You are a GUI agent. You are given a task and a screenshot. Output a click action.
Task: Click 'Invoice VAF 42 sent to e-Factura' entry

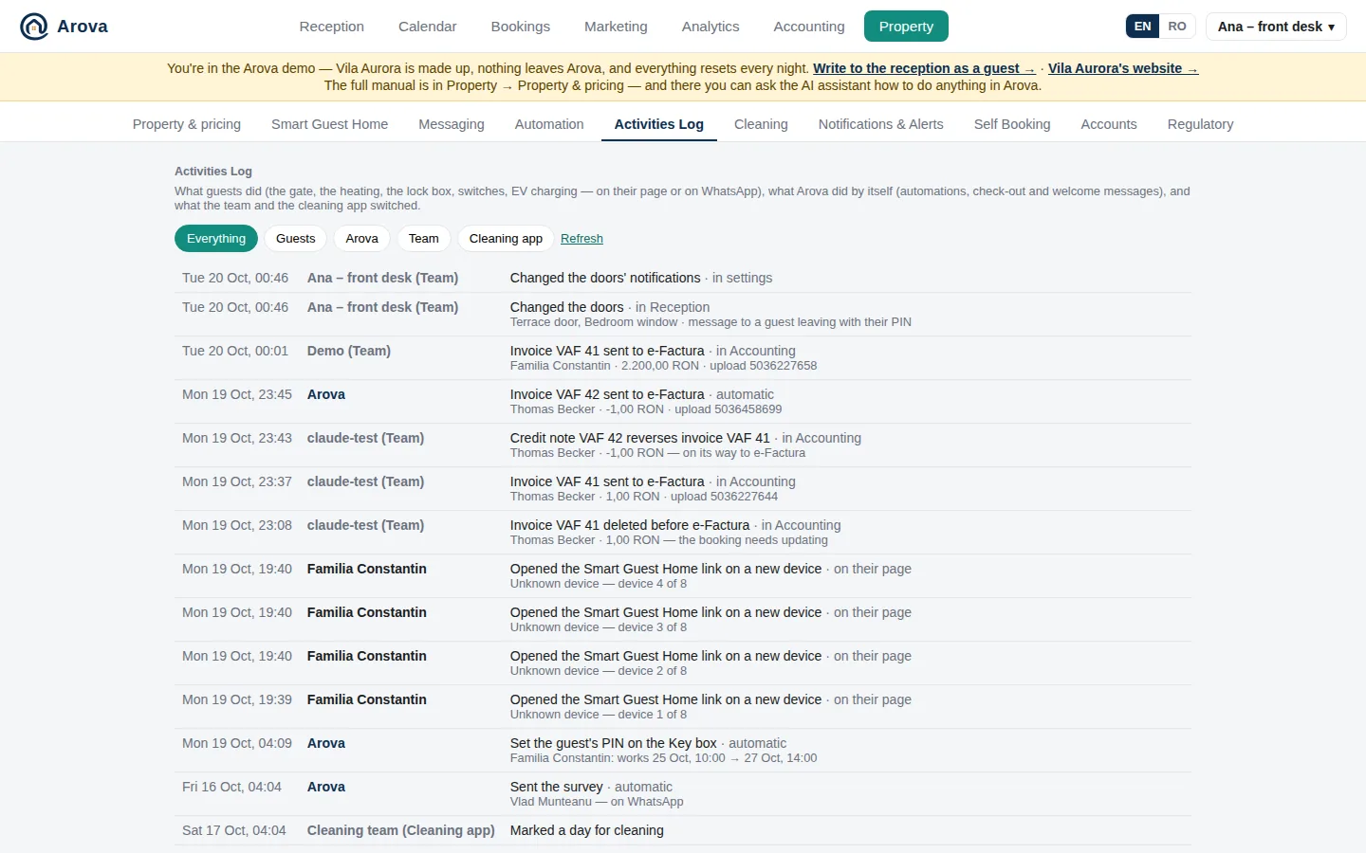pyautogui.click(x=607, y=394)
